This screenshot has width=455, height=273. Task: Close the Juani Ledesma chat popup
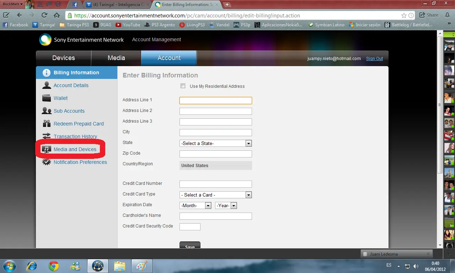[428, 254]
